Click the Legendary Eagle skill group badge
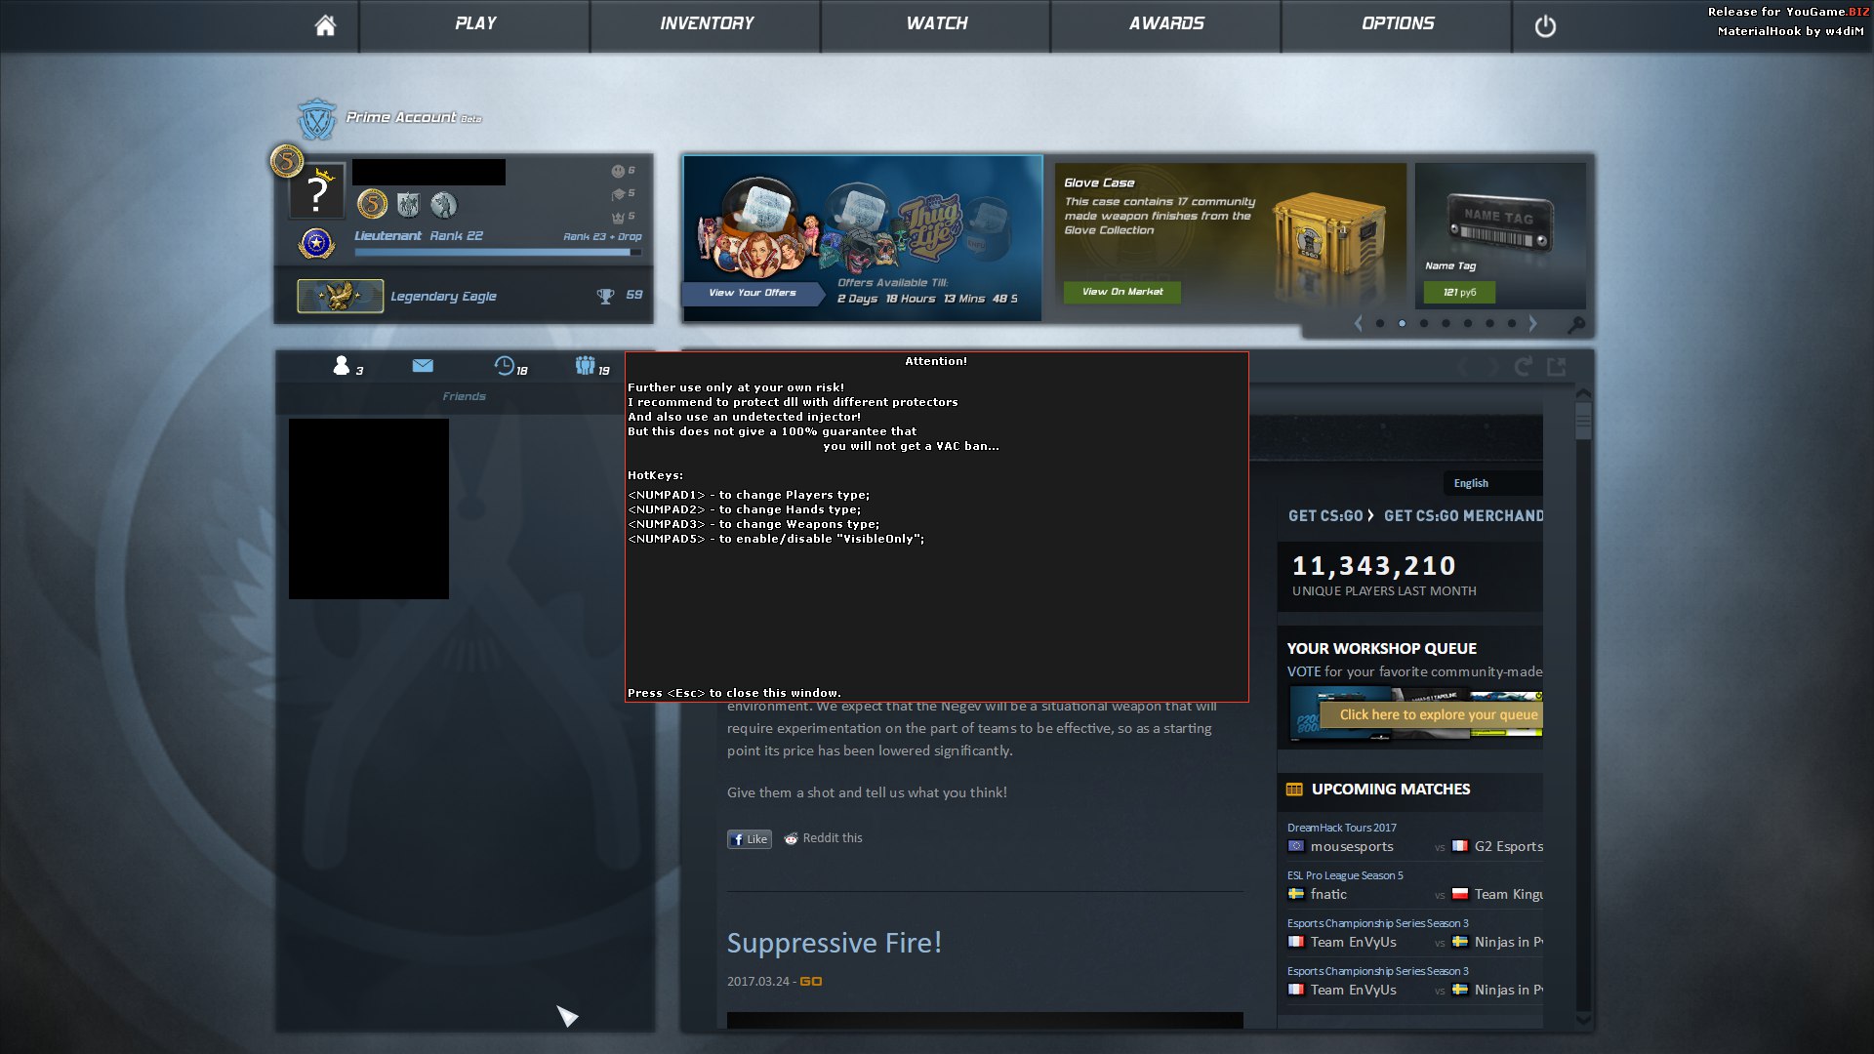This screenshot has height=1054, width=1874. 340,296
